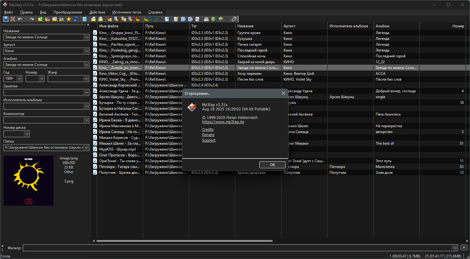Click the folder with green checkmark icon

click(x=41, y=19)
